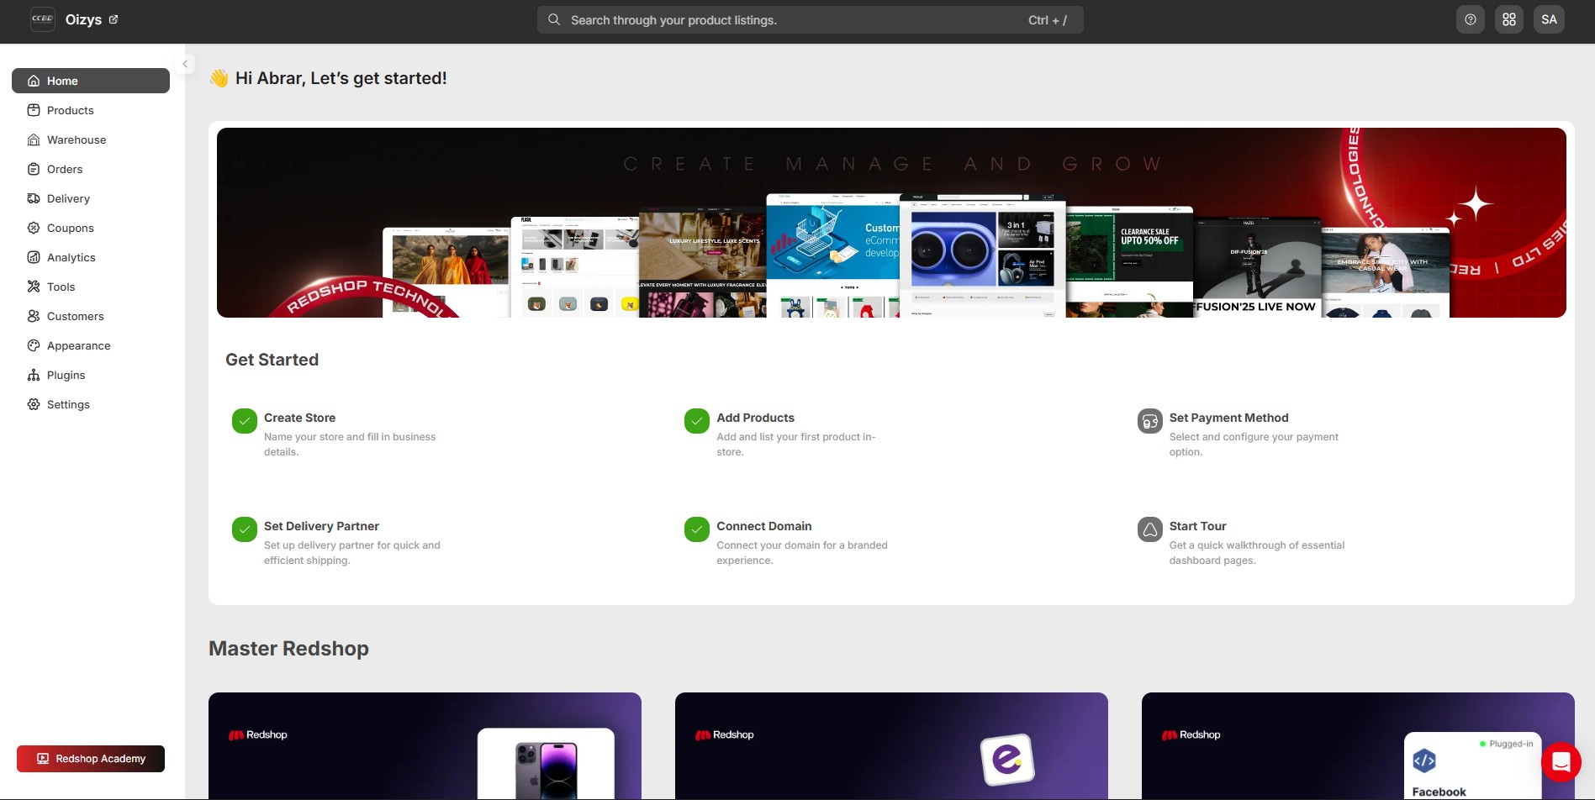Open the apps grid icon

coord(1508,19)
